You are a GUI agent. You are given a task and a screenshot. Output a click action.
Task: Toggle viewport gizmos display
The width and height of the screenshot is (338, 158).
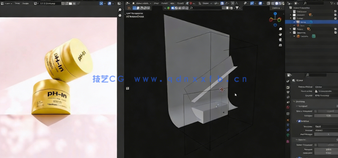coord(252,3)
